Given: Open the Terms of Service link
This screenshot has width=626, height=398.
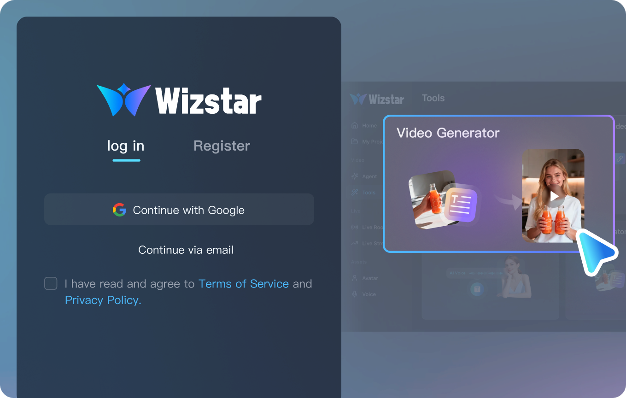Looking at the screenshot, I should tap(244, 284).
